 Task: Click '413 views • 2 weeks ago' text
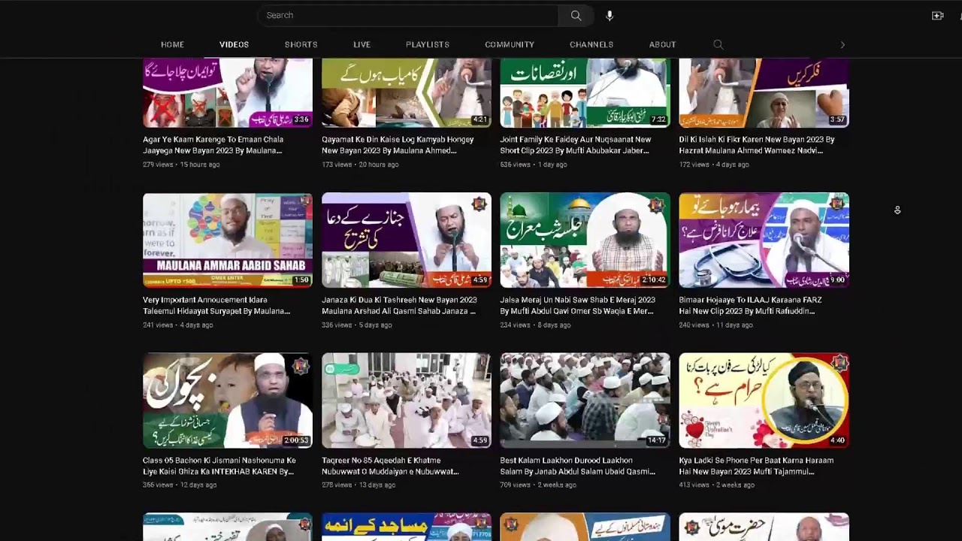(717, 485)
